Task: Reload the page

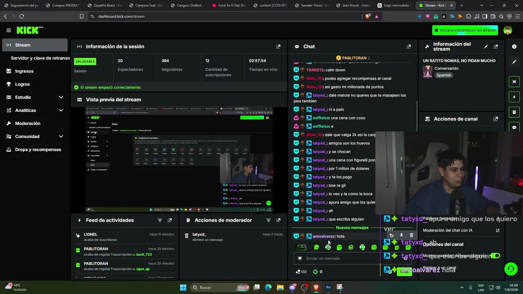Action: [22, 16]
